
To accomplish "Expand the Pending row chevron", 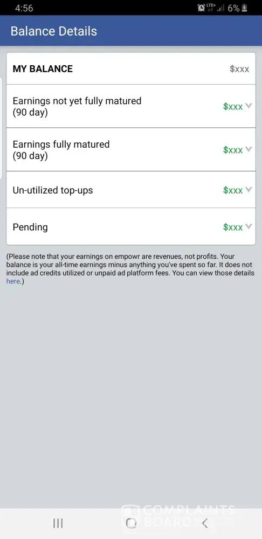I will tap(249, 226).
